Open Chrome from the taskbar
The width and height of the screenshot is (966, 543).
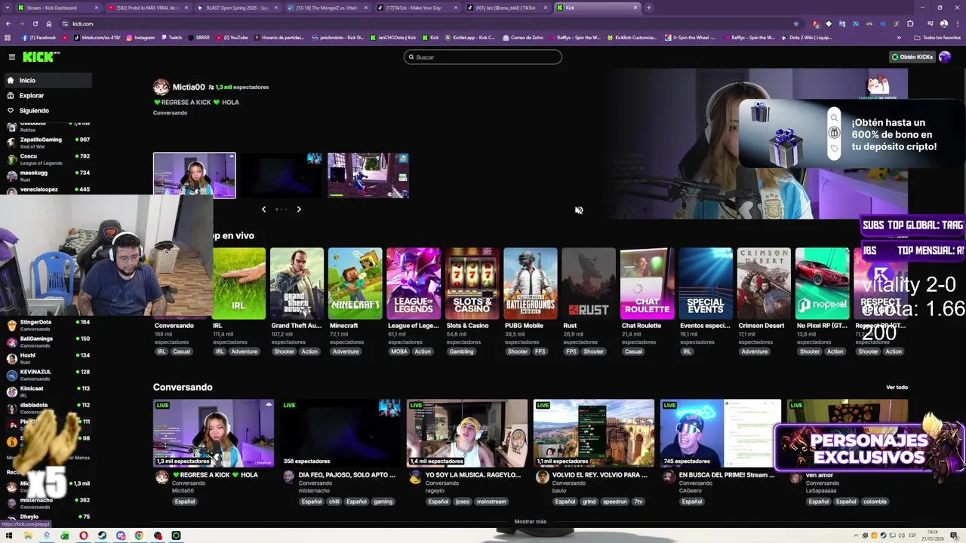139,536
